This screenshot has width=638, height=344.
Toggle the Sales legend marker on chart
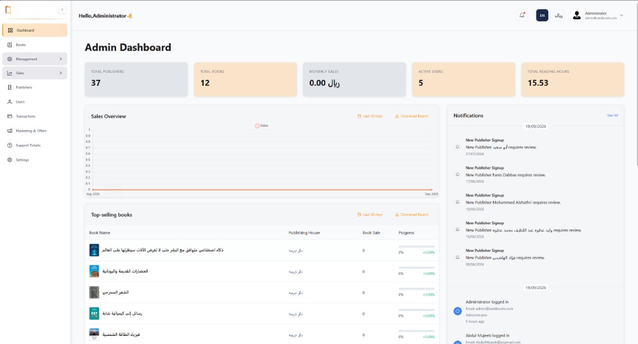(257, 126)
